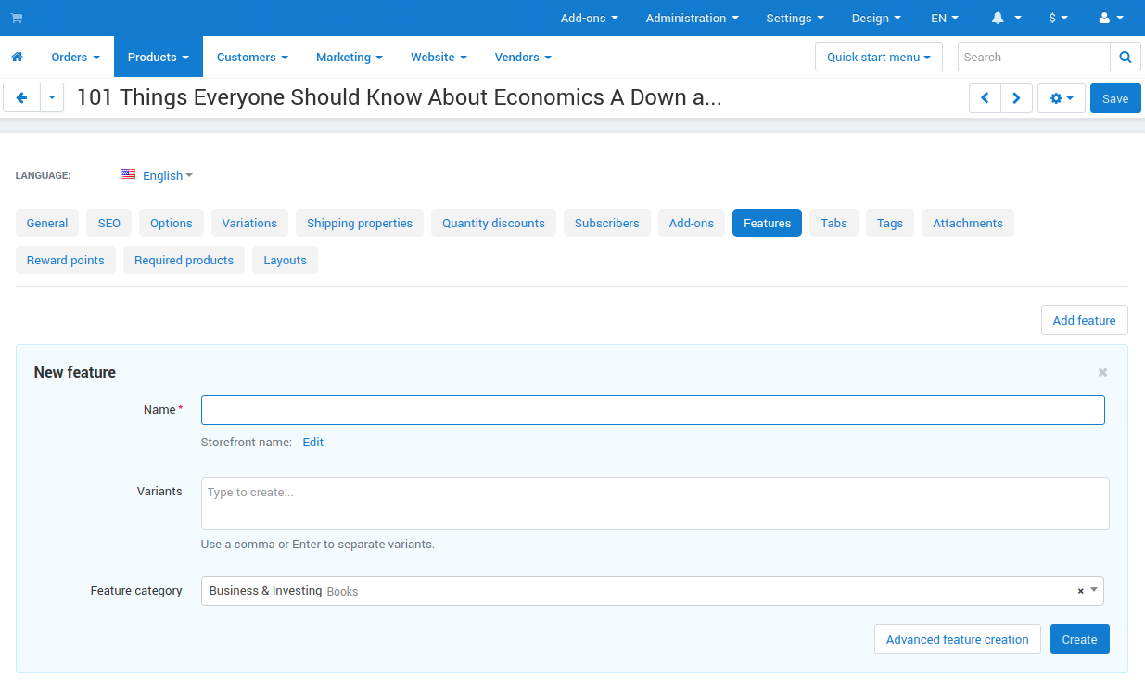Open the $ currency selector
The width and height of the screenshot is (1145, 693).
coord(1058,18)
